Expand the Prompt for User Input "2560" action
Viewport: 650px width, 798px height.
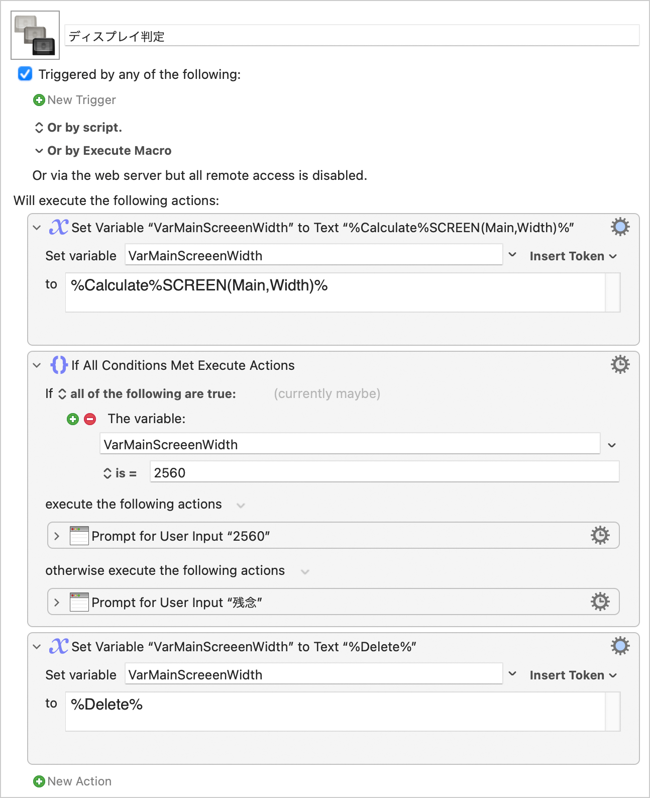(x=57, y=536)
